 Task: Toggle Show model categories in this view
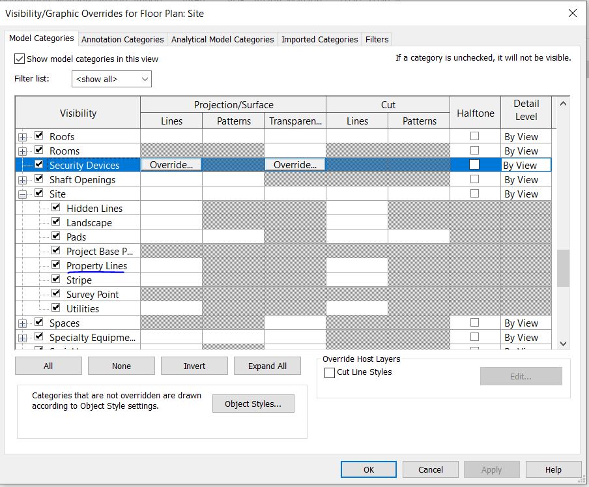[20, 59]
